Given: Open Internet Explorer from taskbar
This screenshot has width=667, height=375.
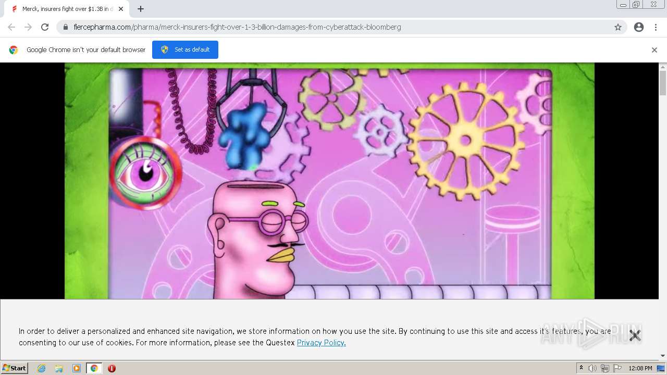Looking at the screenshot, I should click(41, 368).
